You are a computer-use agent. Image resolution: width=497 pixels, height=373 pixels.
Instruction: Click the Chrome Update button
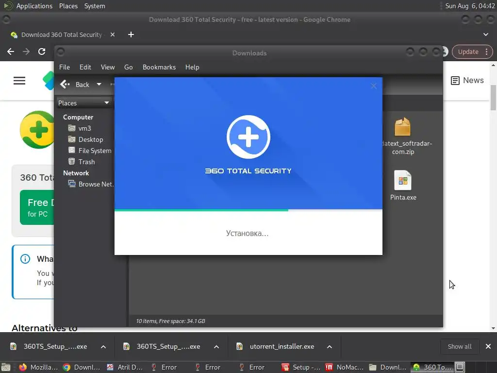468,51
